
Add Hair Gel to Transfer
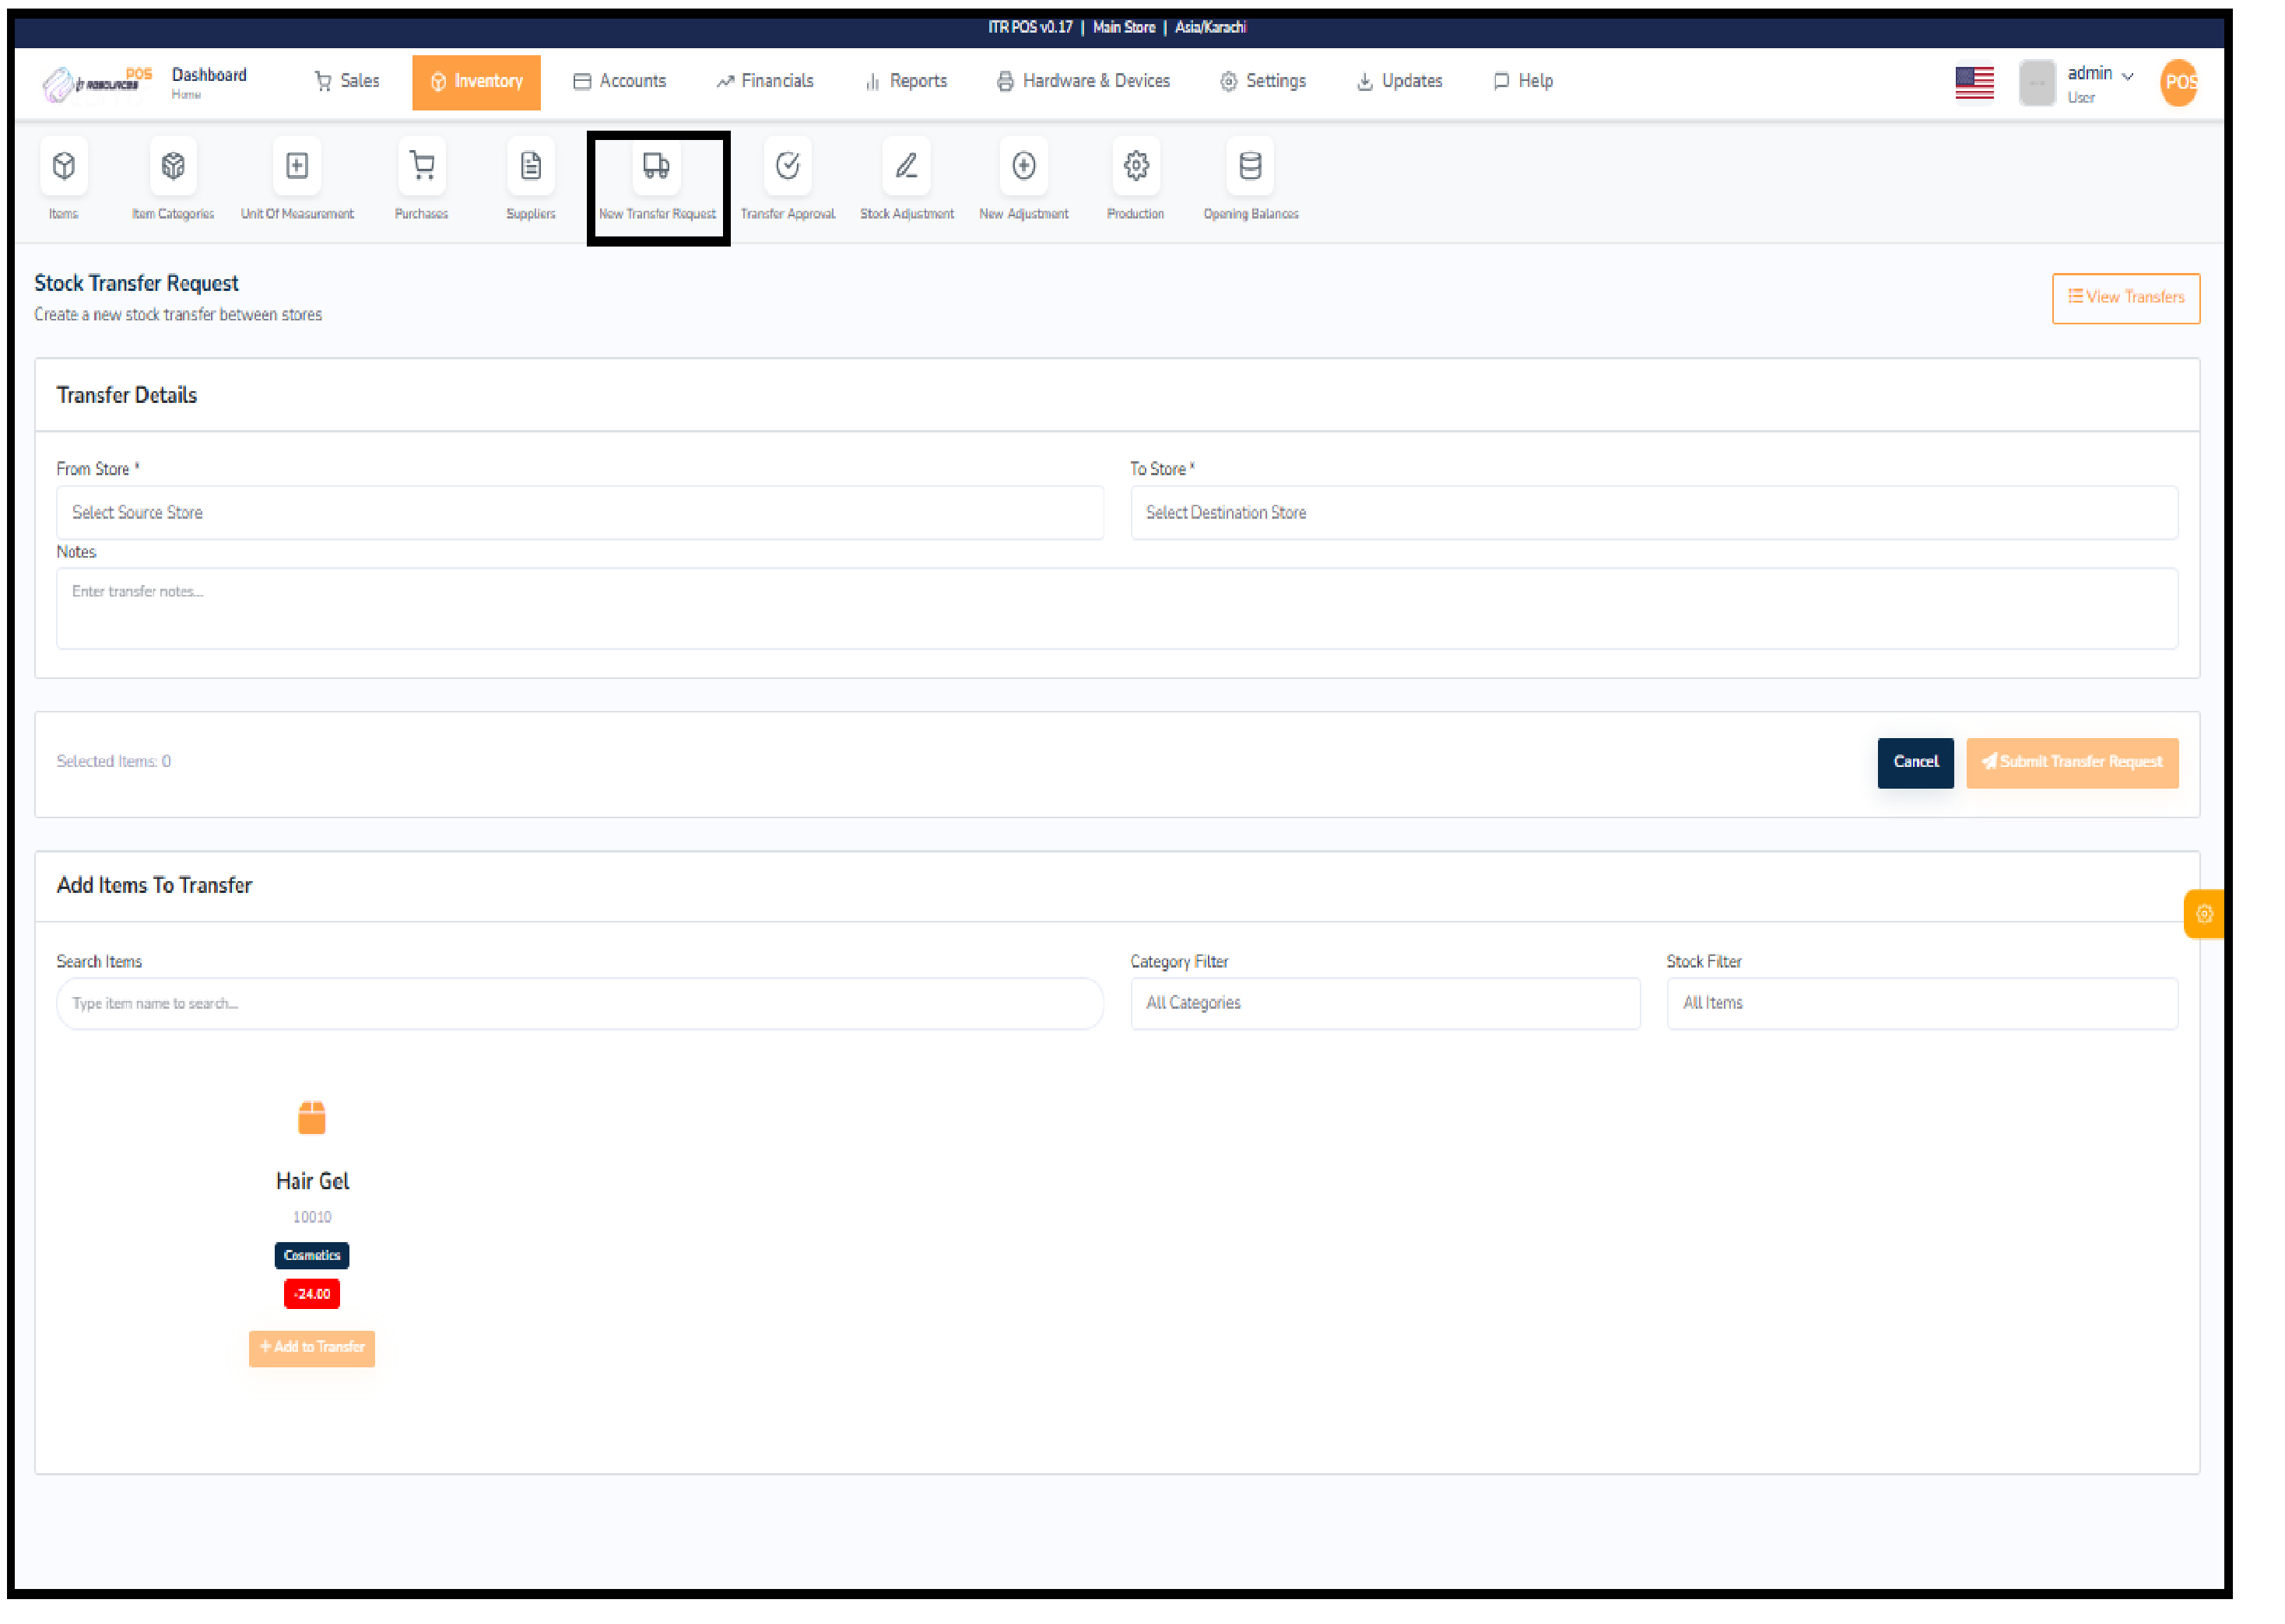311,1348
